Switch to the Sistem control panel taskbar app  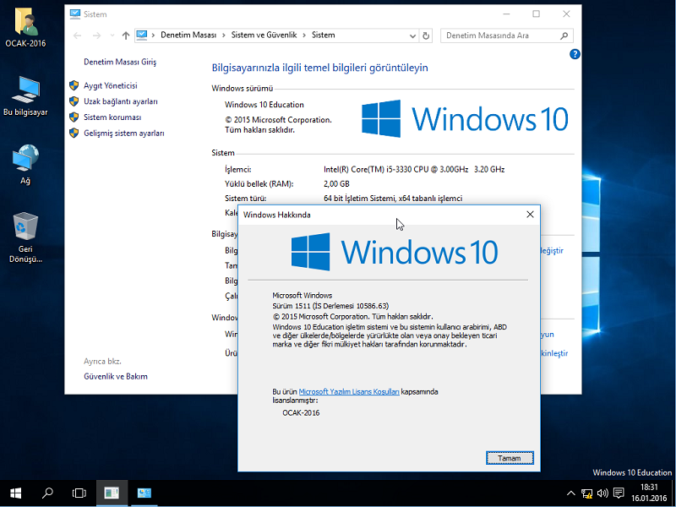[144, 493]
